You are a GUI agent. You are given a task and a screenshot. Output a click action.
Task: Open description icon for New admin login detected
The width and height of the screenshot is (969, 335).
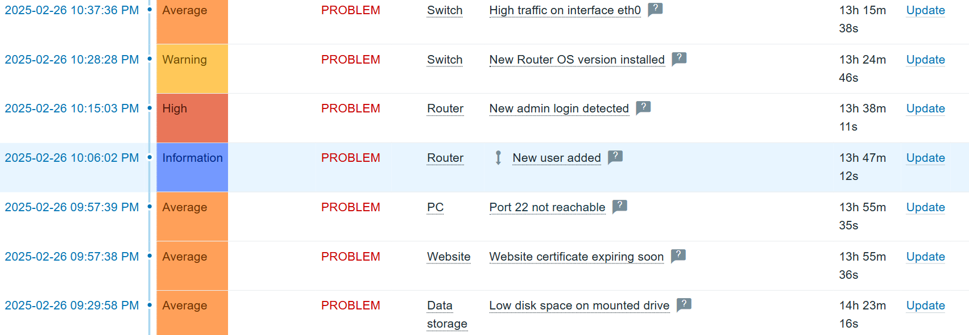(x=643, y=107)
